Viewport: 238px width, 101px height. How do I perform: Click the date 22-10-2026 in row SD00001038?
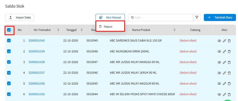tap(71, 62)
